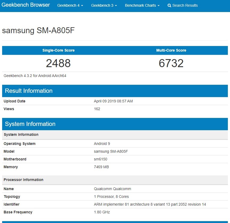230x223 pixels.
Task: Select the ARM implementer 81 identifier value
Action: [150, 205]
